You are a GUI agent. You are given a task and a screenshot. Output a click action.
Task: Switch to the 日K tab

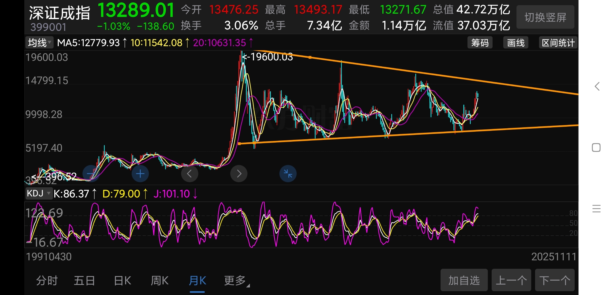(123, 281)
